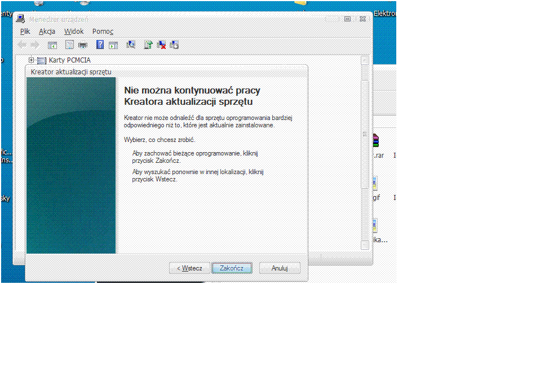This screenshot has height=382, width=540.
Task: Open the Akcja menu
Action: pyautogui.click(x=47, y=32)
